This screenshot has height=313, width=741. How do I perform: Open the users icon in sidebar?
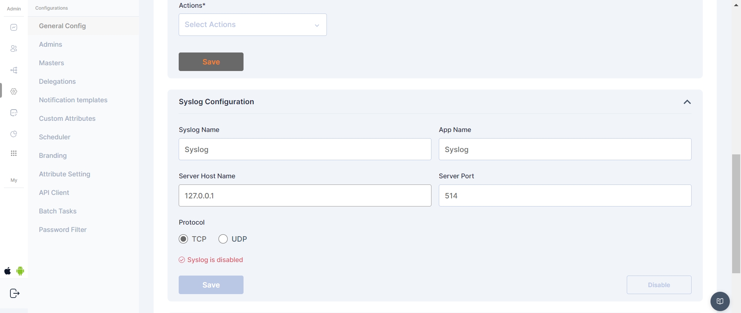point(14,49)
